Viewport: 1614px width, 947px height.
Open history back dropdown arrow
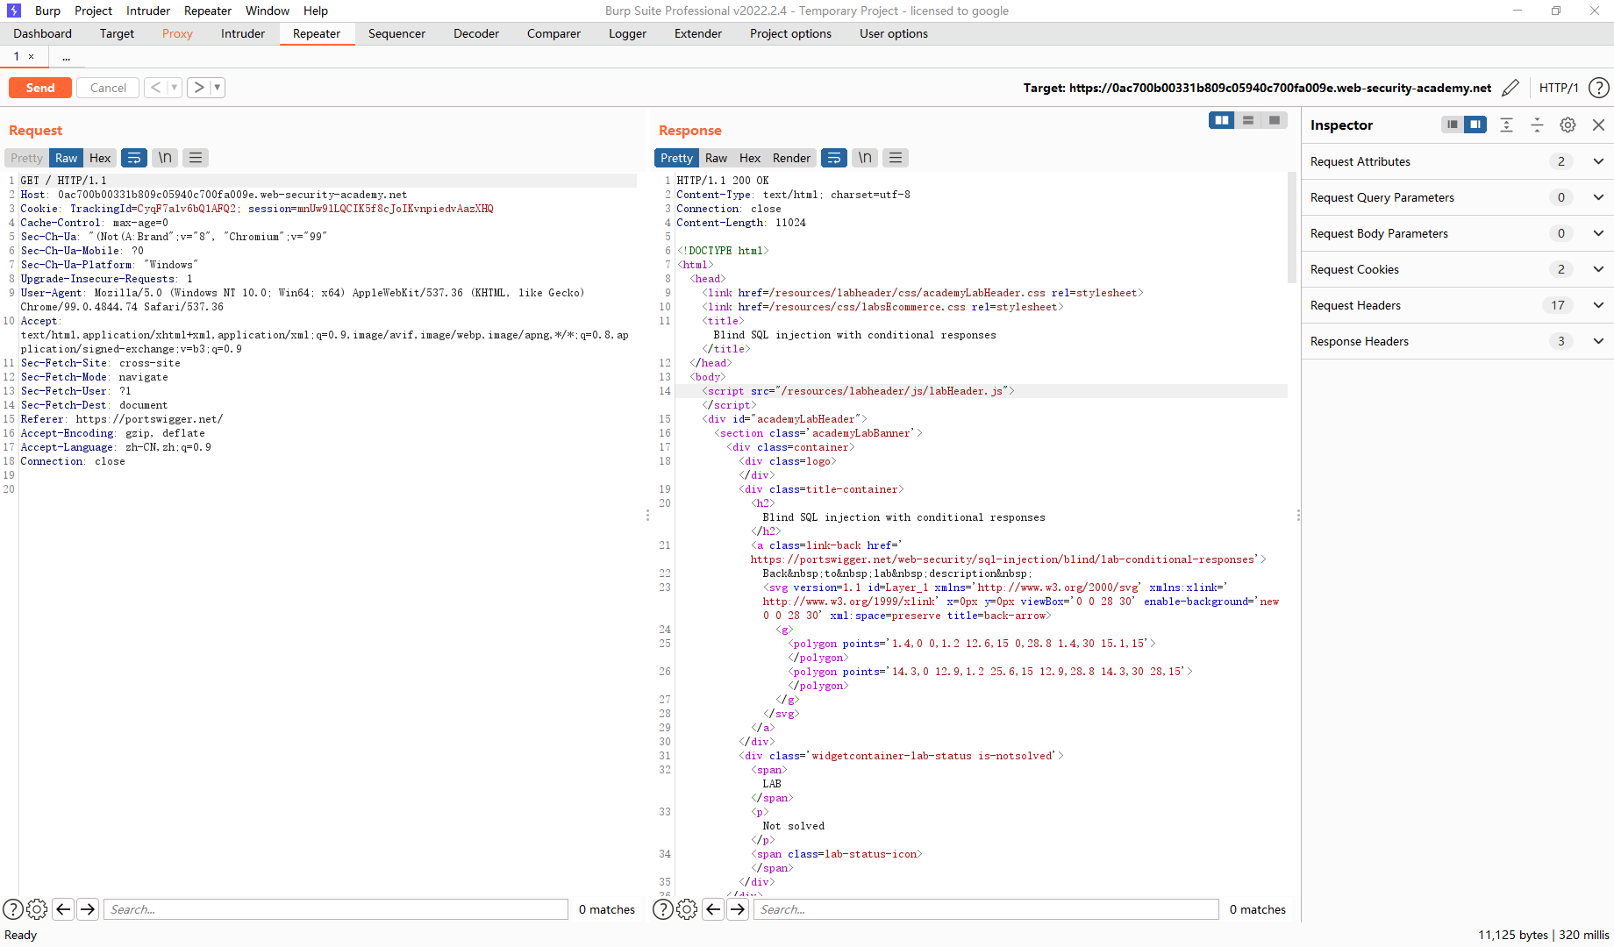174,88
